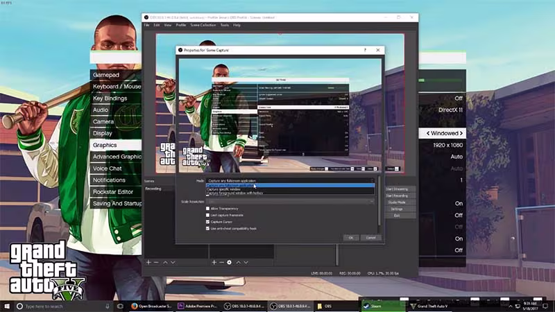Select Key Bindings in GTA settings

tap(116, 98)
